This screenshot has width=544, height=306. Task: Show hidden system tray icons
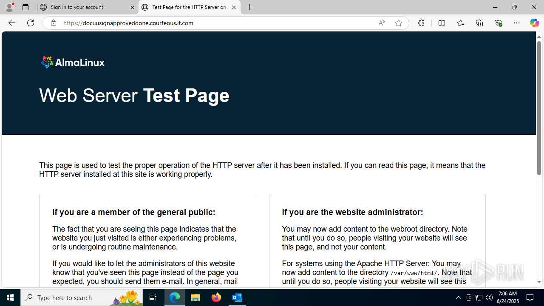(x=458, y=297)
